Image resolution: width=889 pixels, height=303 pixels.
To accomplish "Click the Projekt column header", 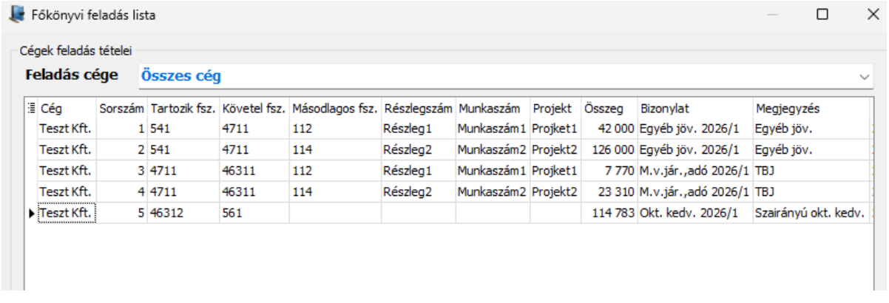I will pos(555,109).
